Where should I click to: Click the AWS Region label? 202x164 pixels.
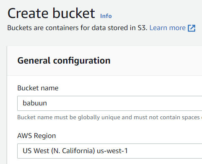point(36,136)
